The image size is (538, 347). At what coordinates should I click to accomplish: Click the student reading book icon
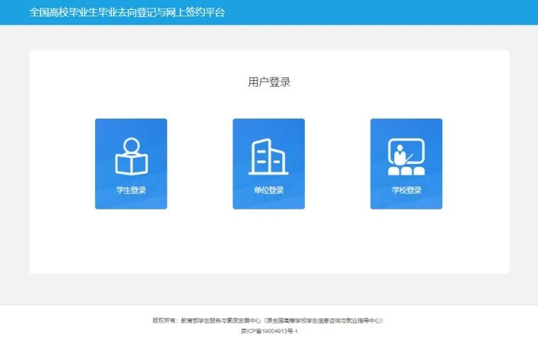pos(130,156)
